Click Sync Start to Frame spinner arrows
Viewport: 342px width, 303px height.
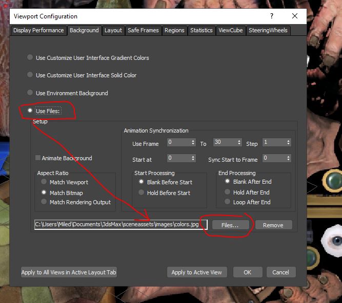(289, 158)
